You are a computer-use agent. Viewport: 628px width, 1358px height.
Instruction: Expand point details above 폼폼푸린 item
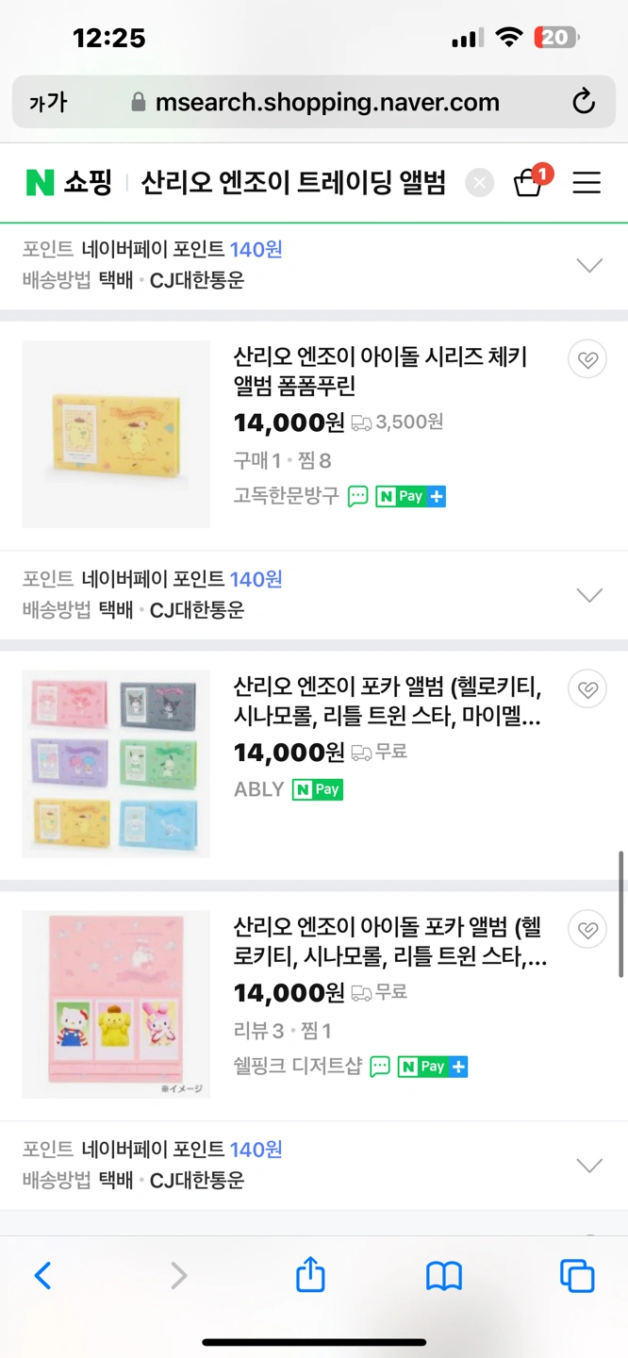click(x=589, y=265)
